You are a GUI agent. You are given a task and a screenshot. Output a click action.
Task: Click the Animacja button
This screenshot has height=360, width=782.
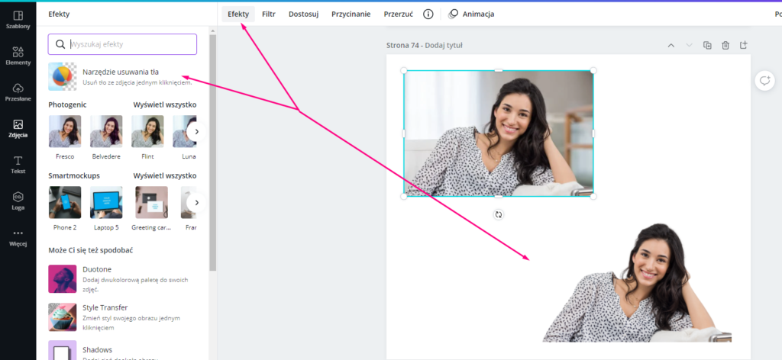471,14
